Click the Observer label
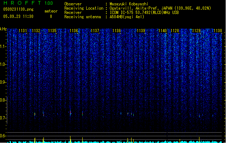 coord(73,4)
